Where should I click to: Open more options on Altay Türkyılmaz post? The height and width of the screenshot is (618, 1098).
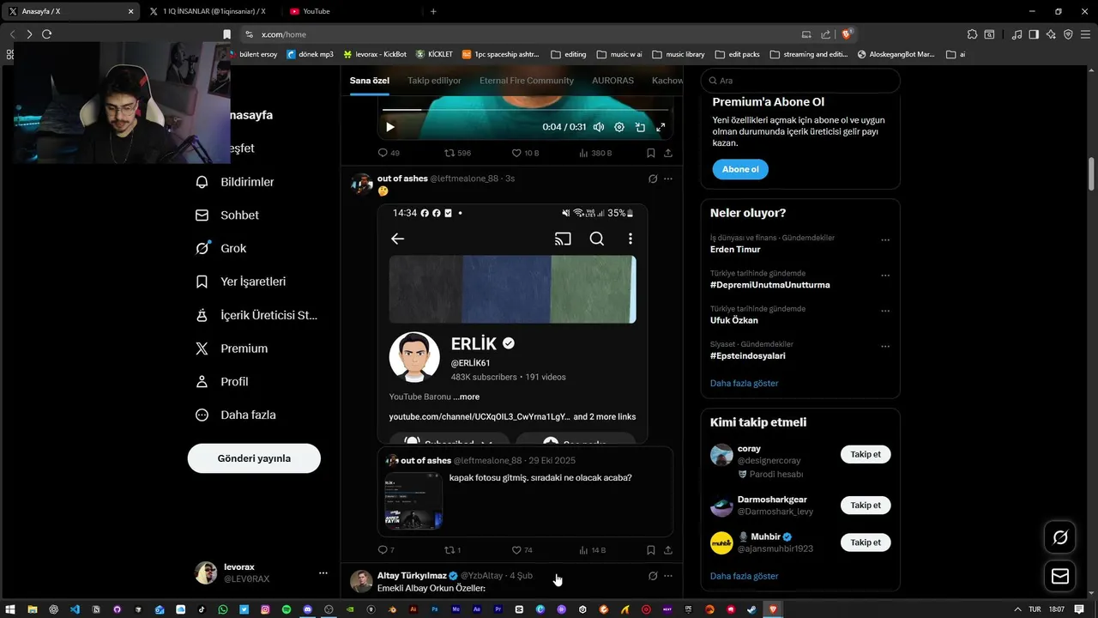pos(668,576)
